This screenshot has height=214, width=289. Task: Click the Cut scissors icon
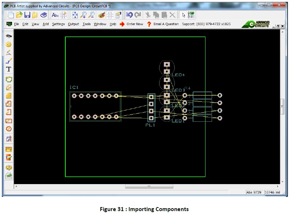(x=148, y=15)
